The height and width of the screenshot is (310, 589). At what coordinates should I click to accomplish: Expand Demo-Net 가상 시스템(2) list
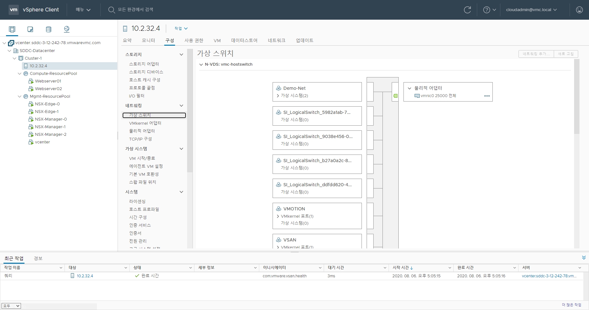pos(278,96)
